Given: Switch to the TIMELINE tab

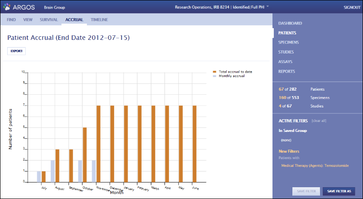Looking at the screenshot, I should 99,19.
